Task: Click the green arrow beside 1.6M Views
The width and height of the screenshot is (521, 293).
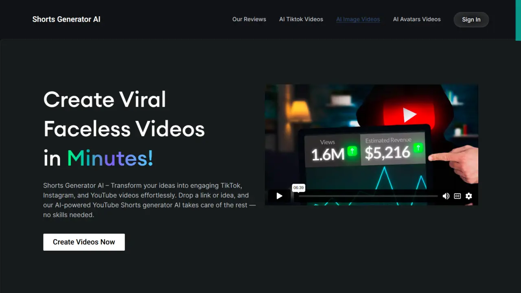Action: pos(352,151)
